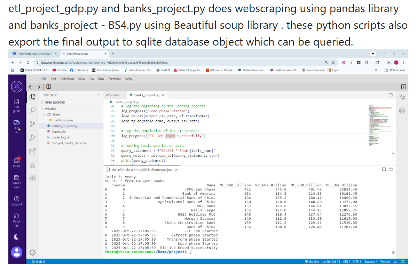Open the Source Control view icon
The width and height of the screenshot is (416, 266).
32,124
